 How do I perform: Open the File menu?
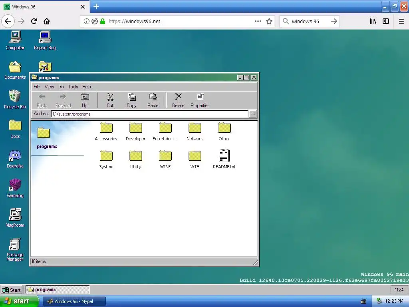pyautogui.click(x=37, y=87)
